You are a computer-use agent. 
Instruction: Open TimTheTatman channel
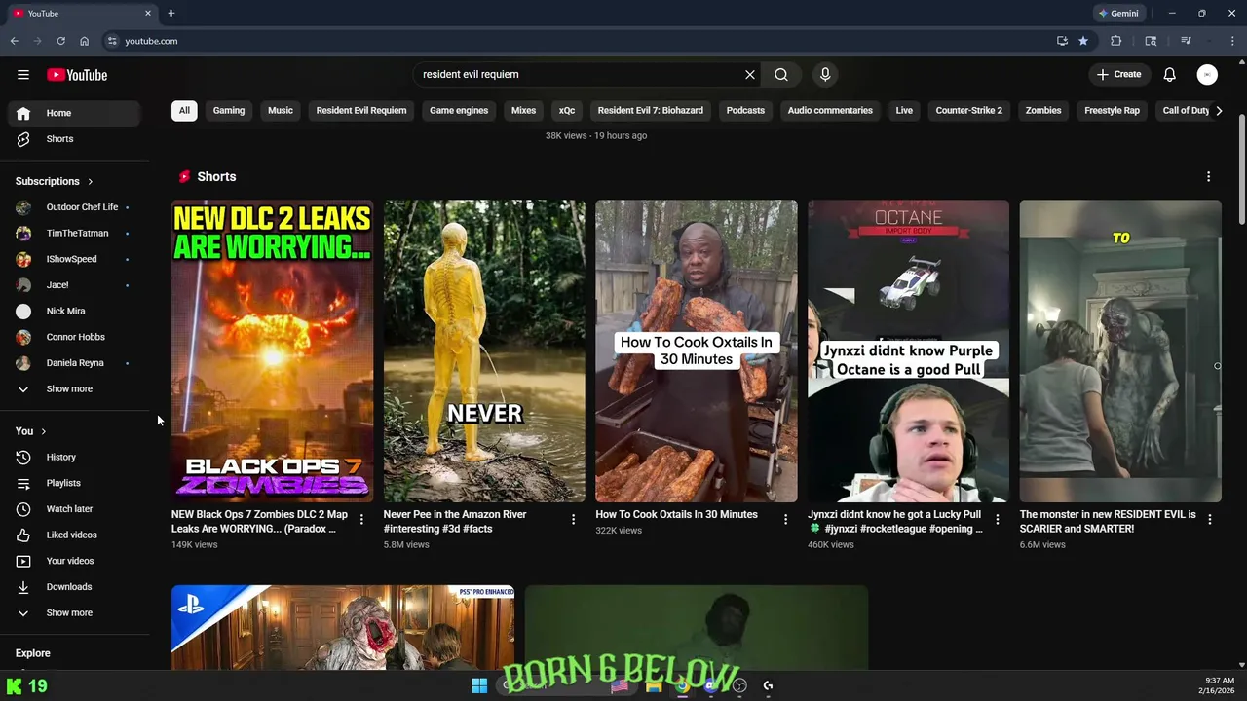click(74, 234)
